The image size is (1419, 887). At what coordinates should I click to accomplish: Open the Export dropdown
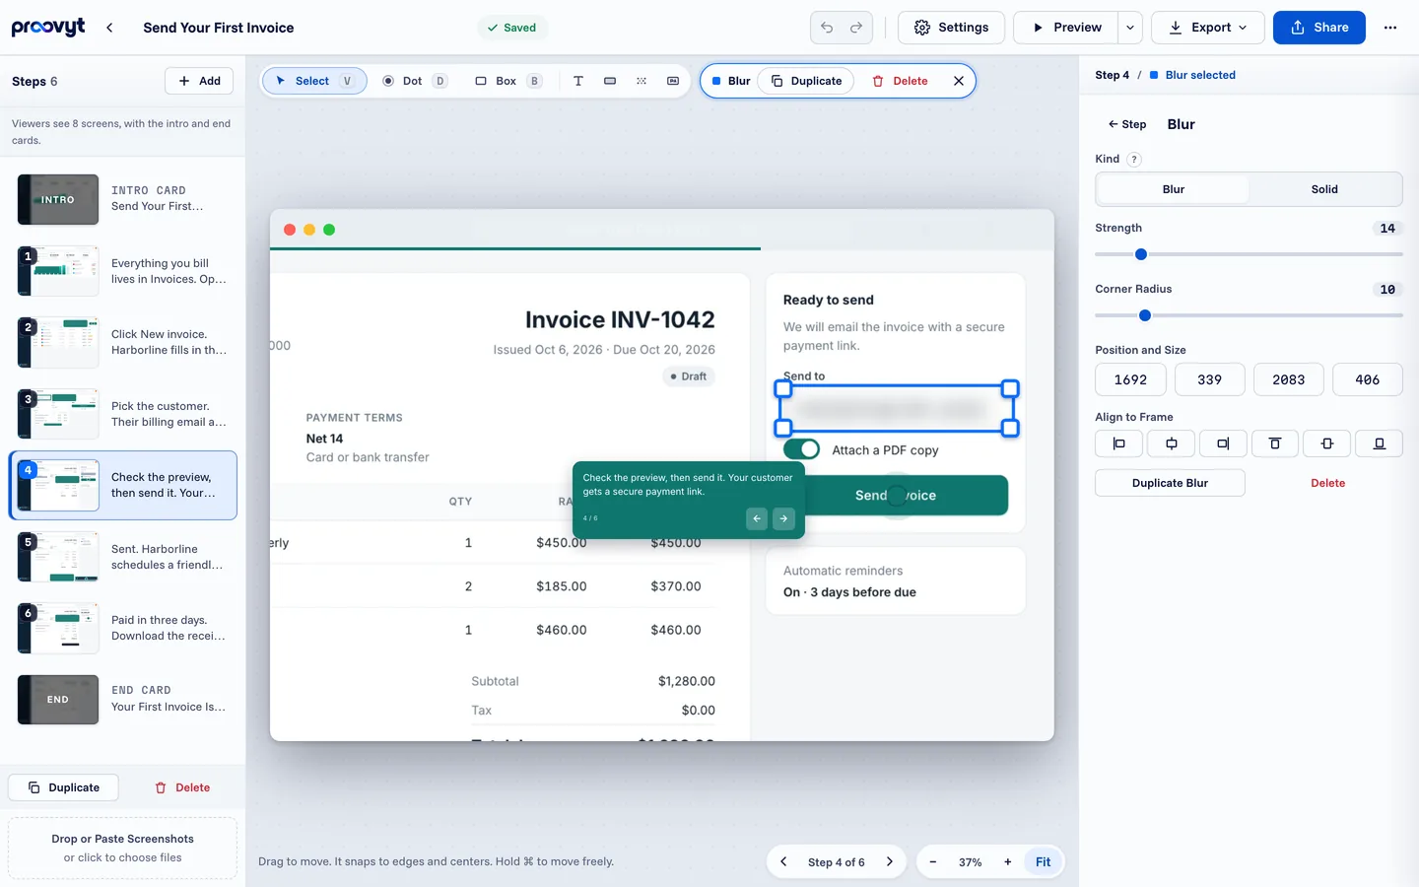click(x=1208, y=28)
